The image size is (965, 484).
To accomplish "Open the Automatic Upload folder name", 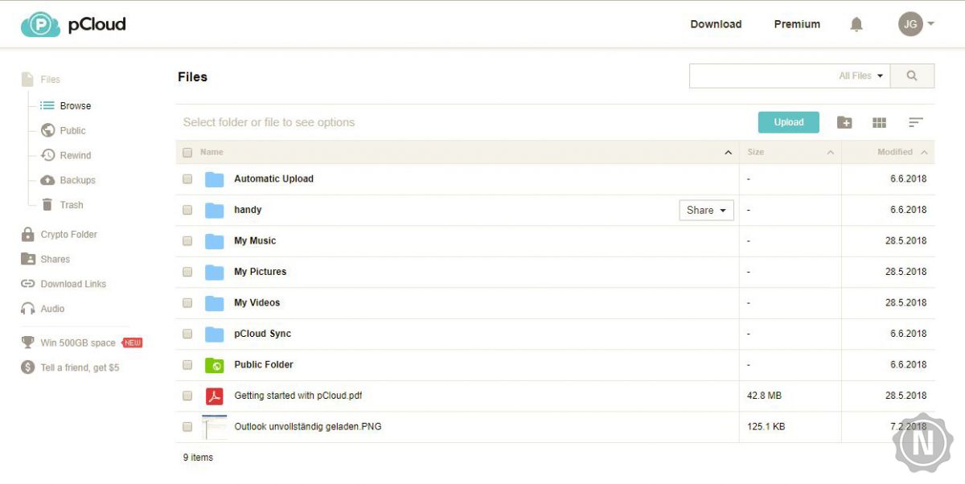I will tap(273, 179).
